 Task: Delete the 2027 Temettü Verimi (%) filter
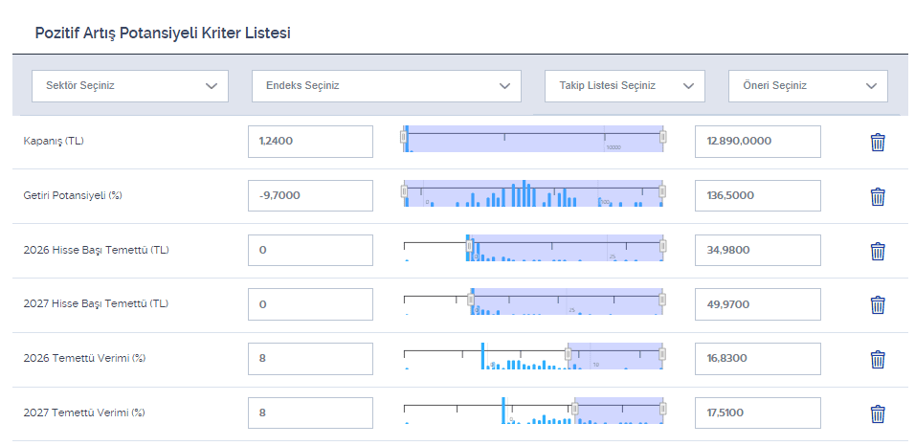[877, 414]
